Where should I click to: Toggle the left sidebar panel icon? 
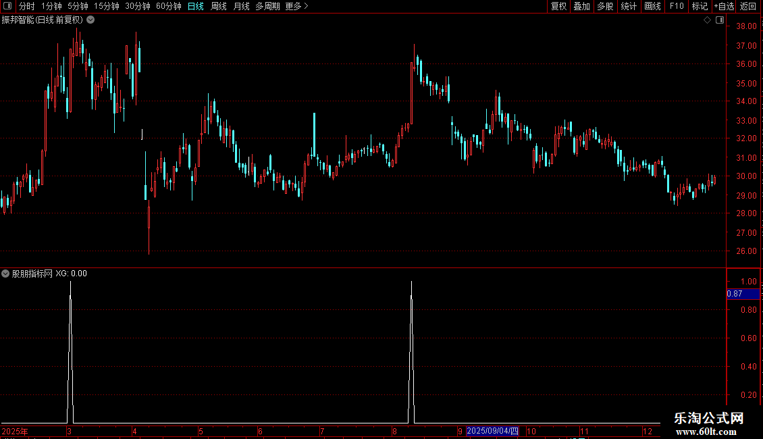click(x=7, y=6)
